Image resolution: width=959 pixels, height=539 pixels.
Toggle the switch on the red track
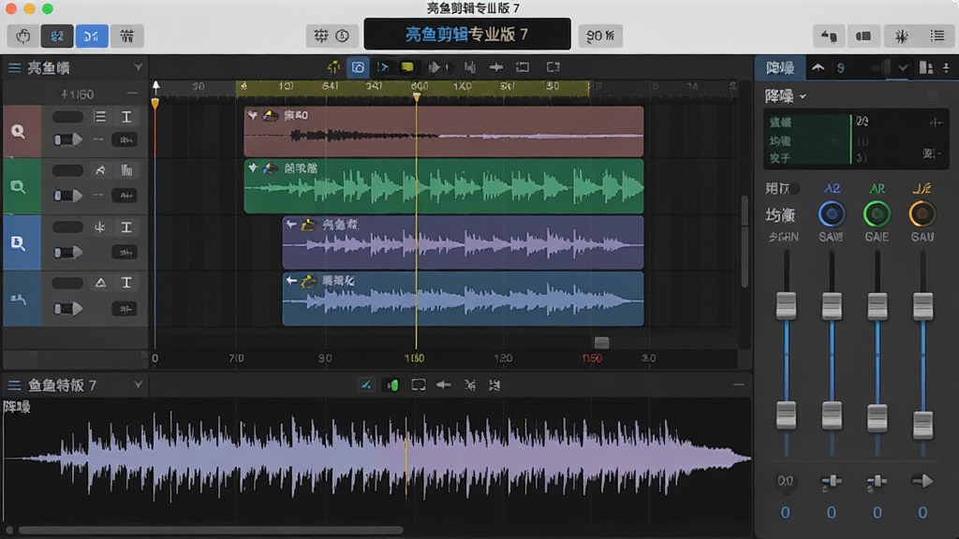[x=67, y=140]
